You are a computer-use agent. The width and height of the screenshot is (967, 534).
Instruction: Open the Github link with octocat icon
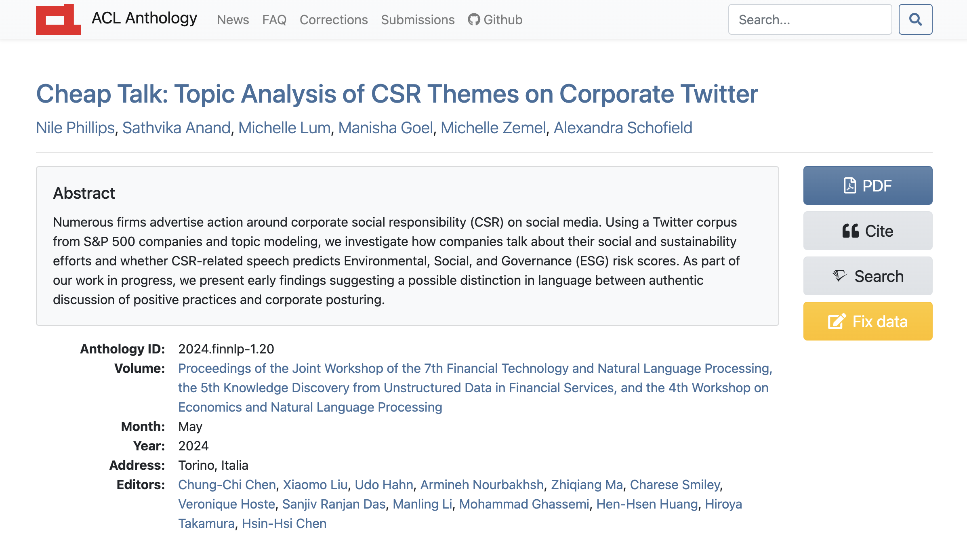[x=495, y=20]
